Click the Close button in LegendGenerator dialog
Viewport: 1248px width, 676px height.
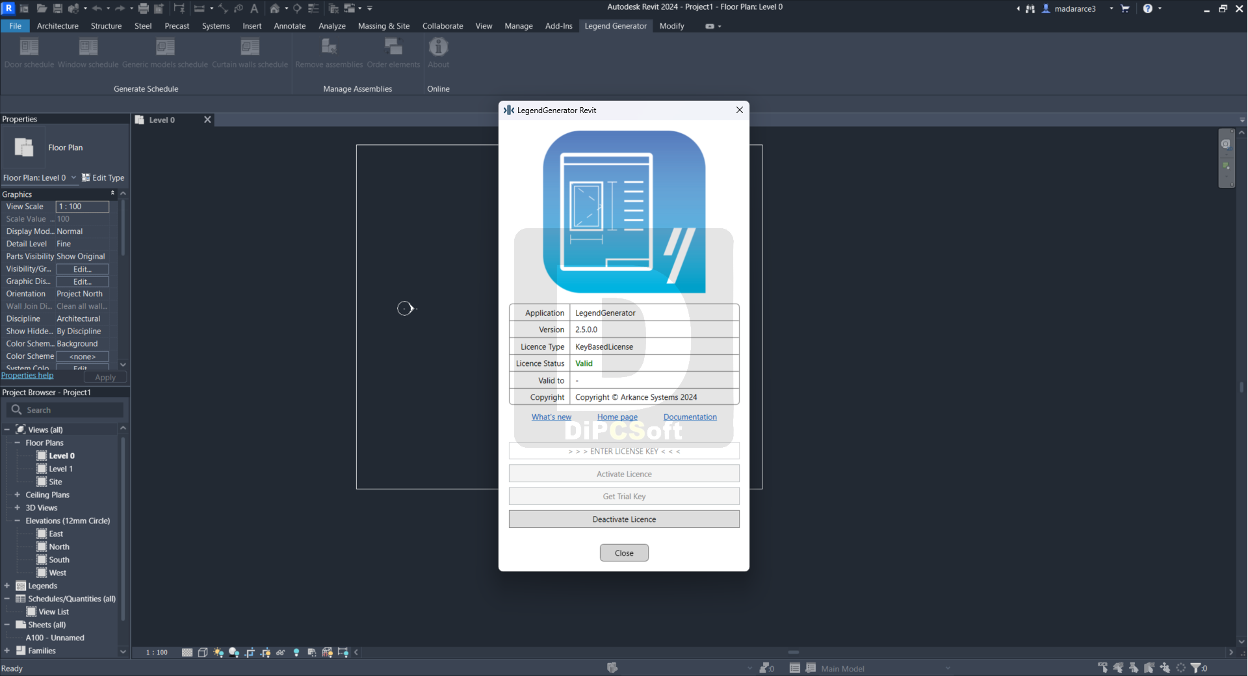(x=624, y=553)
